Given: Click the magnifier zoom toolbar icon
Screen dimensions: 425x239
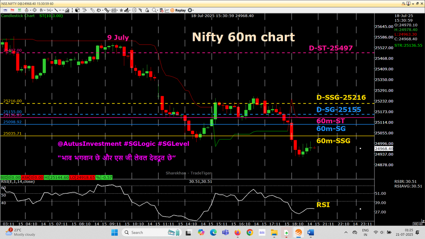Looking at the screenshot, I should [x=154, y=10].
